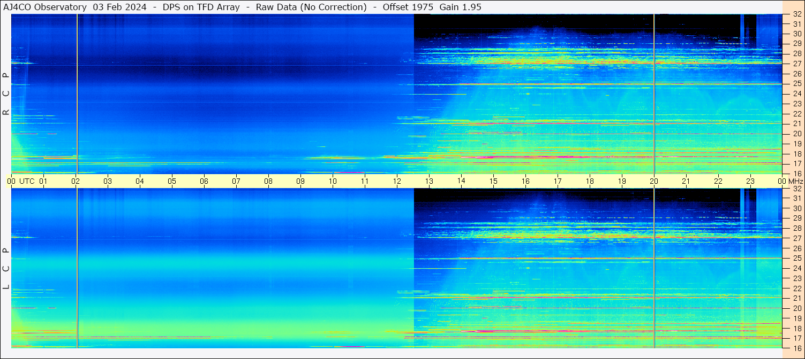Click "DPS on TFD Array" in the header
Image resolution: width=805 pixels, height=359 pixels.
point(201,7)
